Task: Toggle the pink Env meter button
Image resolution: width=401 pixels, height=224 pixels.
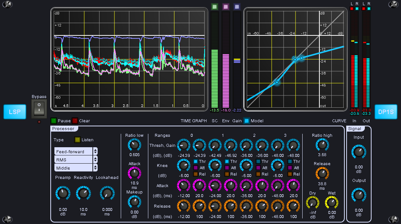Action: tap(225, 6)
